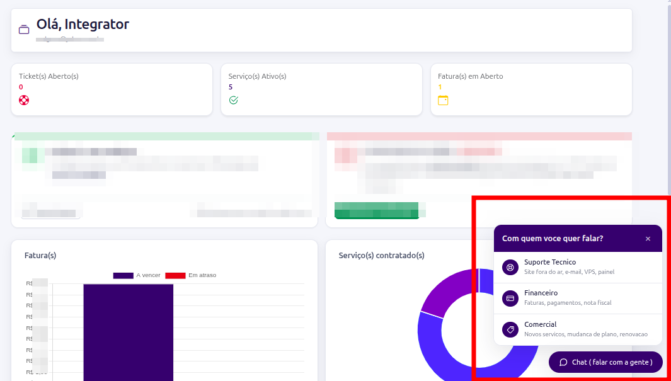Click the tall purple A vencer bar

coord(129,333)
